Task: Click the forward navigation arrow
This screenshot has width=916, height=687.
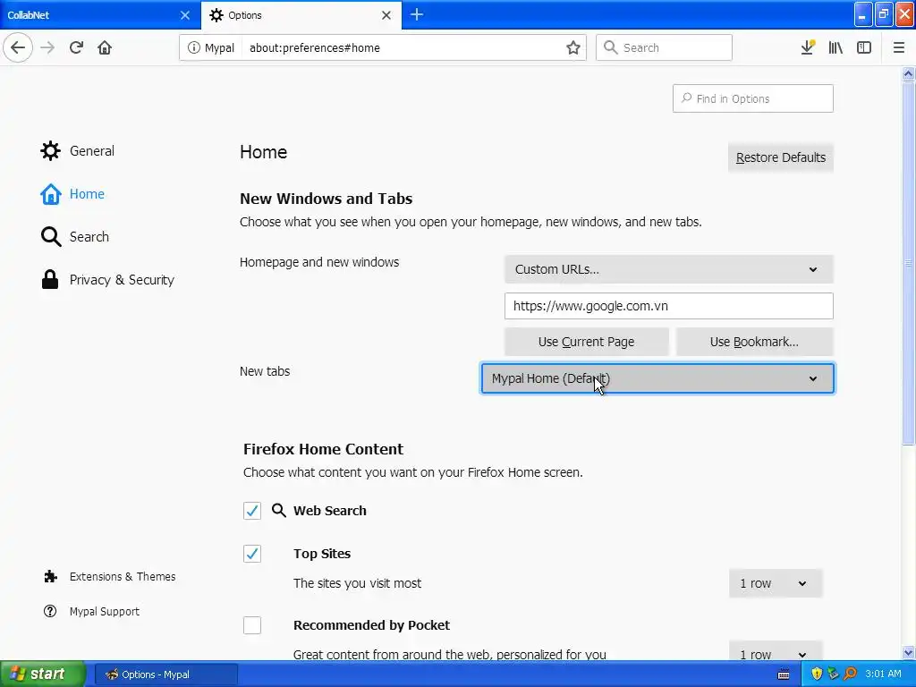Action: (47, 47)
